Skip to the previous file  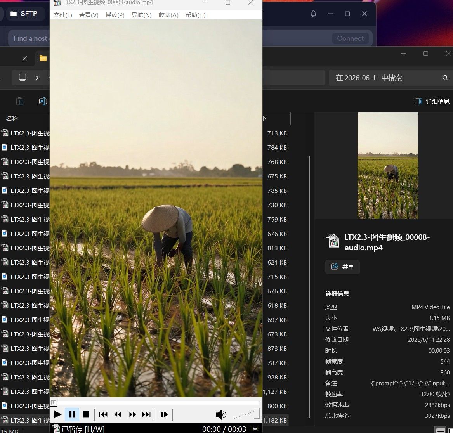pos(103,414)
